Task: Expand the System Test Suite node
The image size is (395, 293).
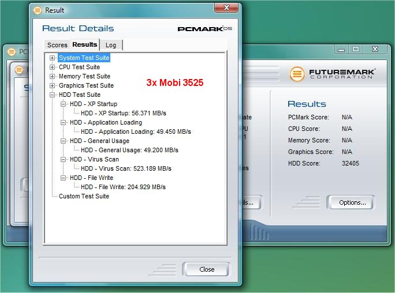Action: 52,58
